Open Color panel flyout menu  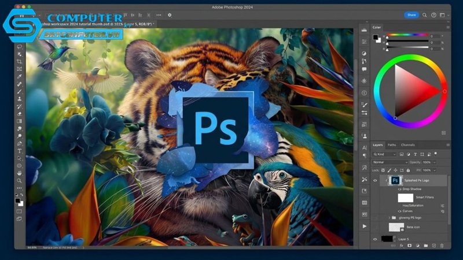coord(448,27)
